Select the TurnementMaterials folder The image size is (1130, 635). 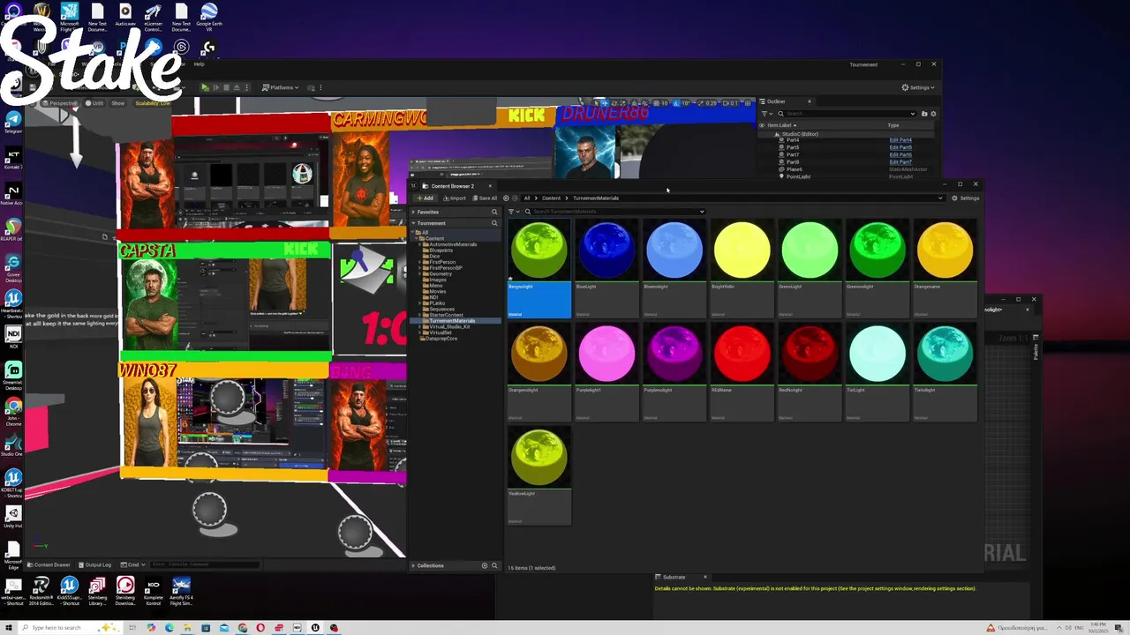pos(451,321)
